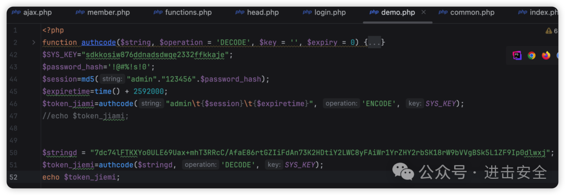Click line number 1 in gutter
Viewport: 565px width, 195px height.
16,30
